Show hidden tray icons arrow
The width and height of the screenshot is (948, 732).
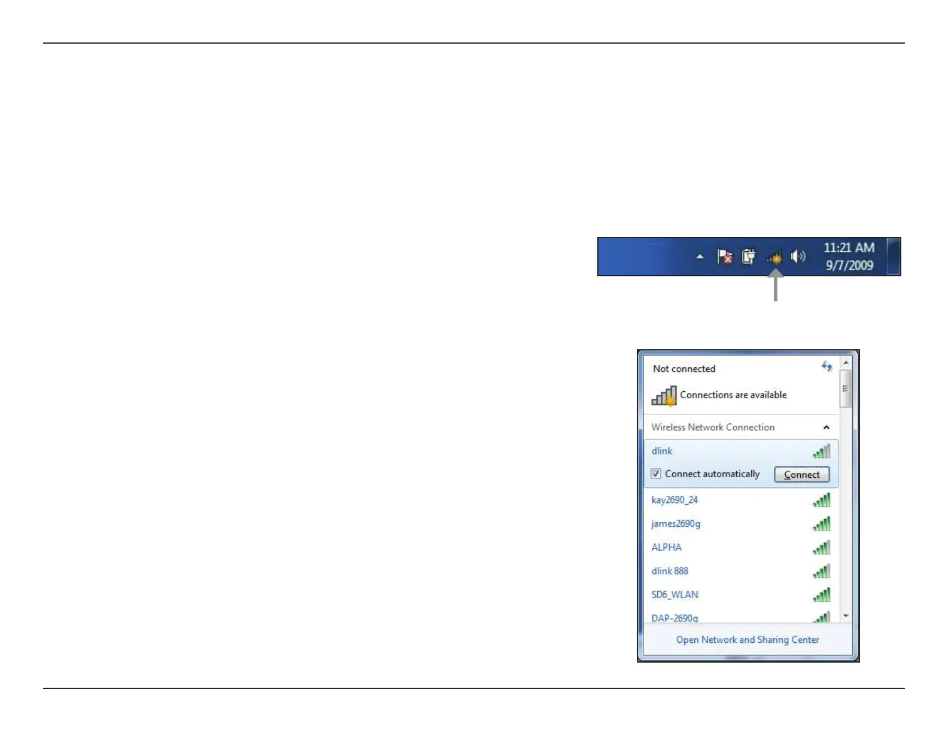700,257
